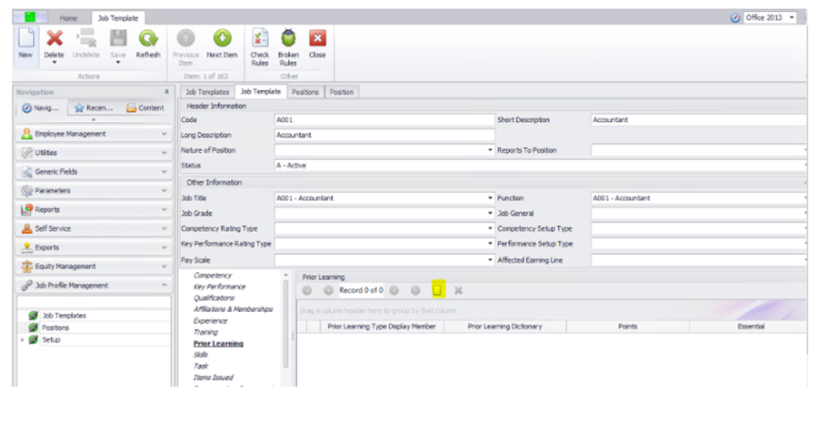This screenshot has width=818, height=434.
Task: Click the delete record X in Prior Learning navigator
Action: (x=458, y=290)
